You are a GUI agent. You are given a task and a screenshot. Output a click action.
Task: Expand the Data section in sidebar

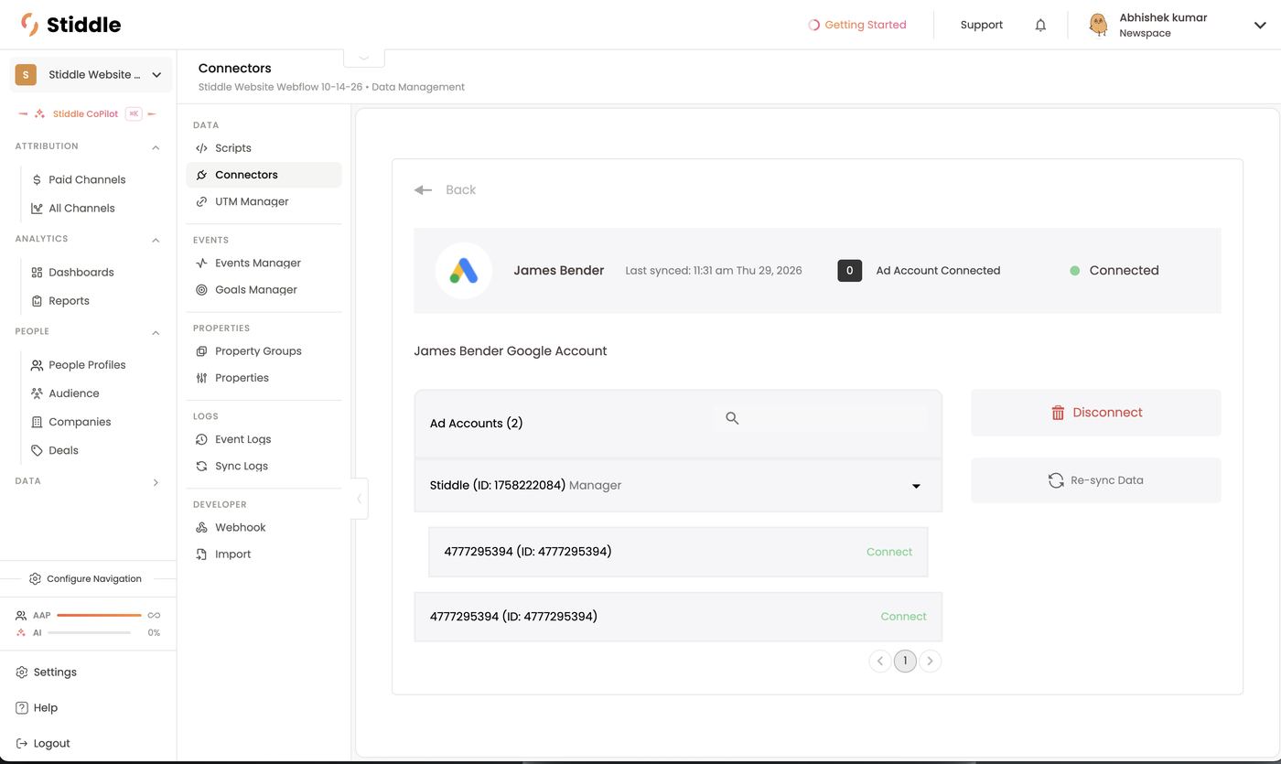pyautogui.click(x=156, y=482)
